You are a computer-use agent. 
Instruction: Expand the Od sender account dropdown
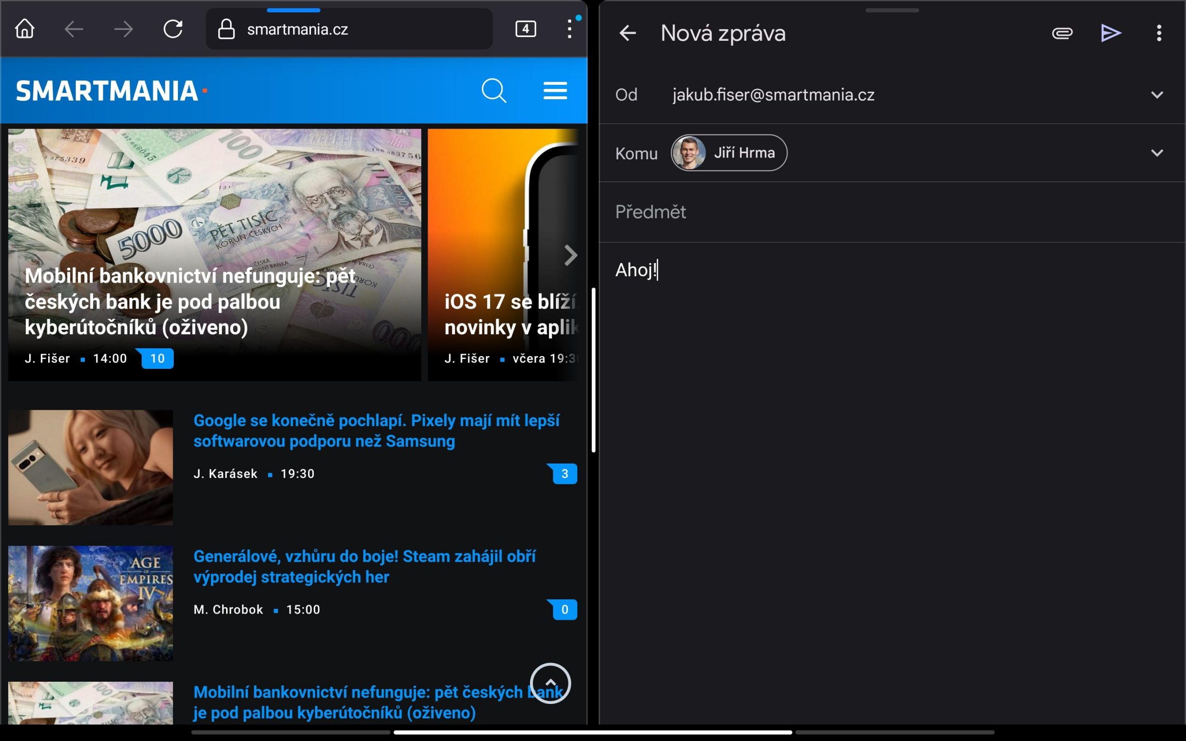pos(1157,94)
